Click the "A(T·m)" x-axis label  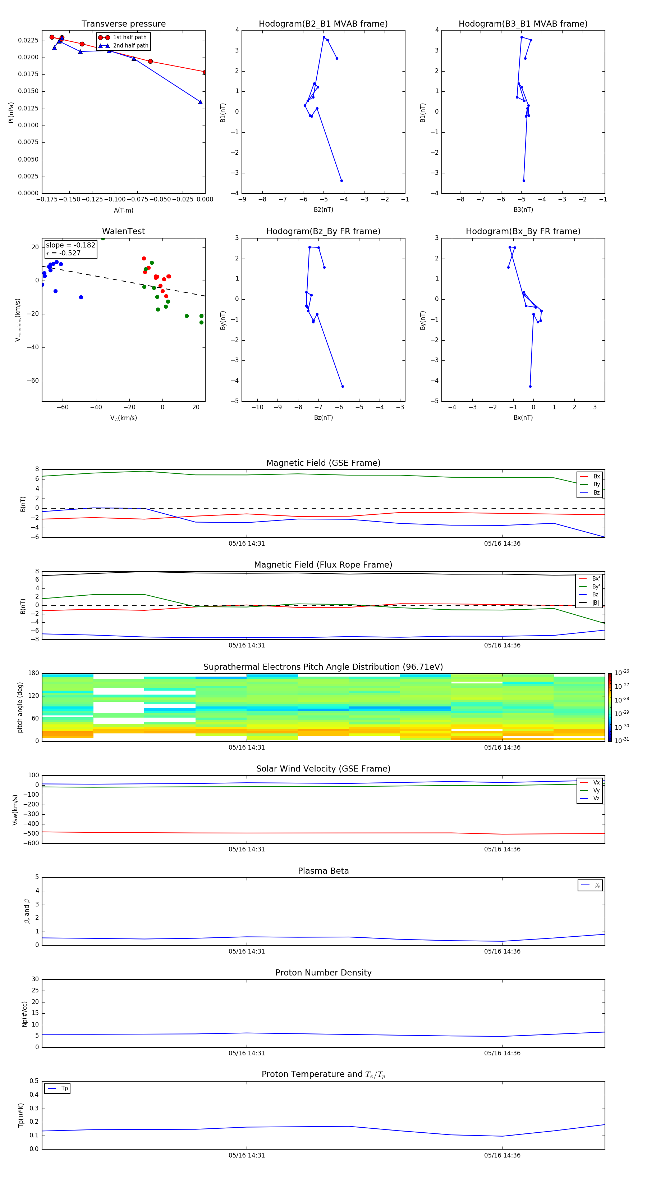(x=123, y=210)
